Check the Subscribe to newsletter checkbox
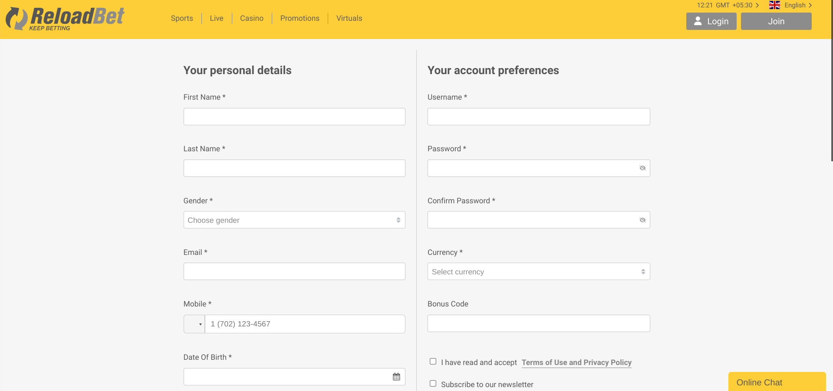The height and width of the screenshot is (391, 833). tap(433, 384)
